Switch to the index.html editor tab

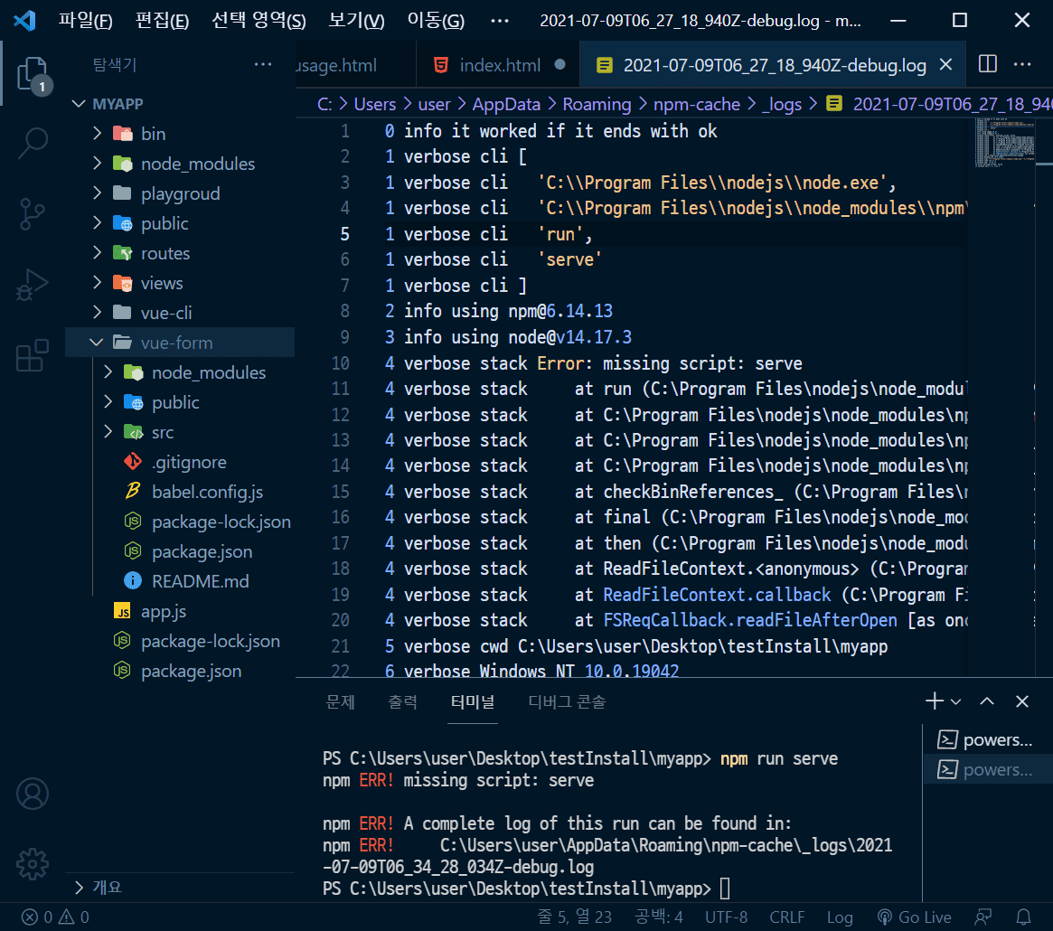coord(498,65)
